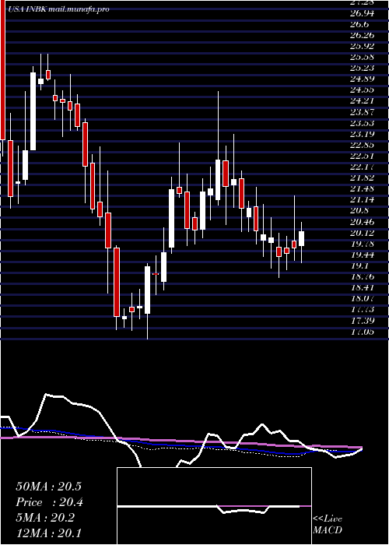Click the 50MA : 20.5 label
This screenshot has width=389, height=545.
pos(48,487)
